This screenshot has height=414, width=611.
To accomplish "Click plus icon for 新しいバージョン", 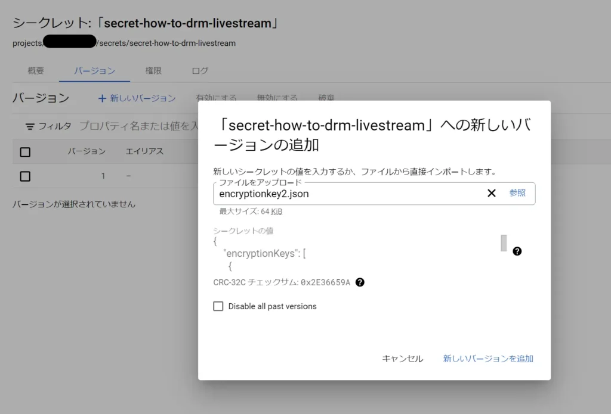I will [x=102, y=98].
